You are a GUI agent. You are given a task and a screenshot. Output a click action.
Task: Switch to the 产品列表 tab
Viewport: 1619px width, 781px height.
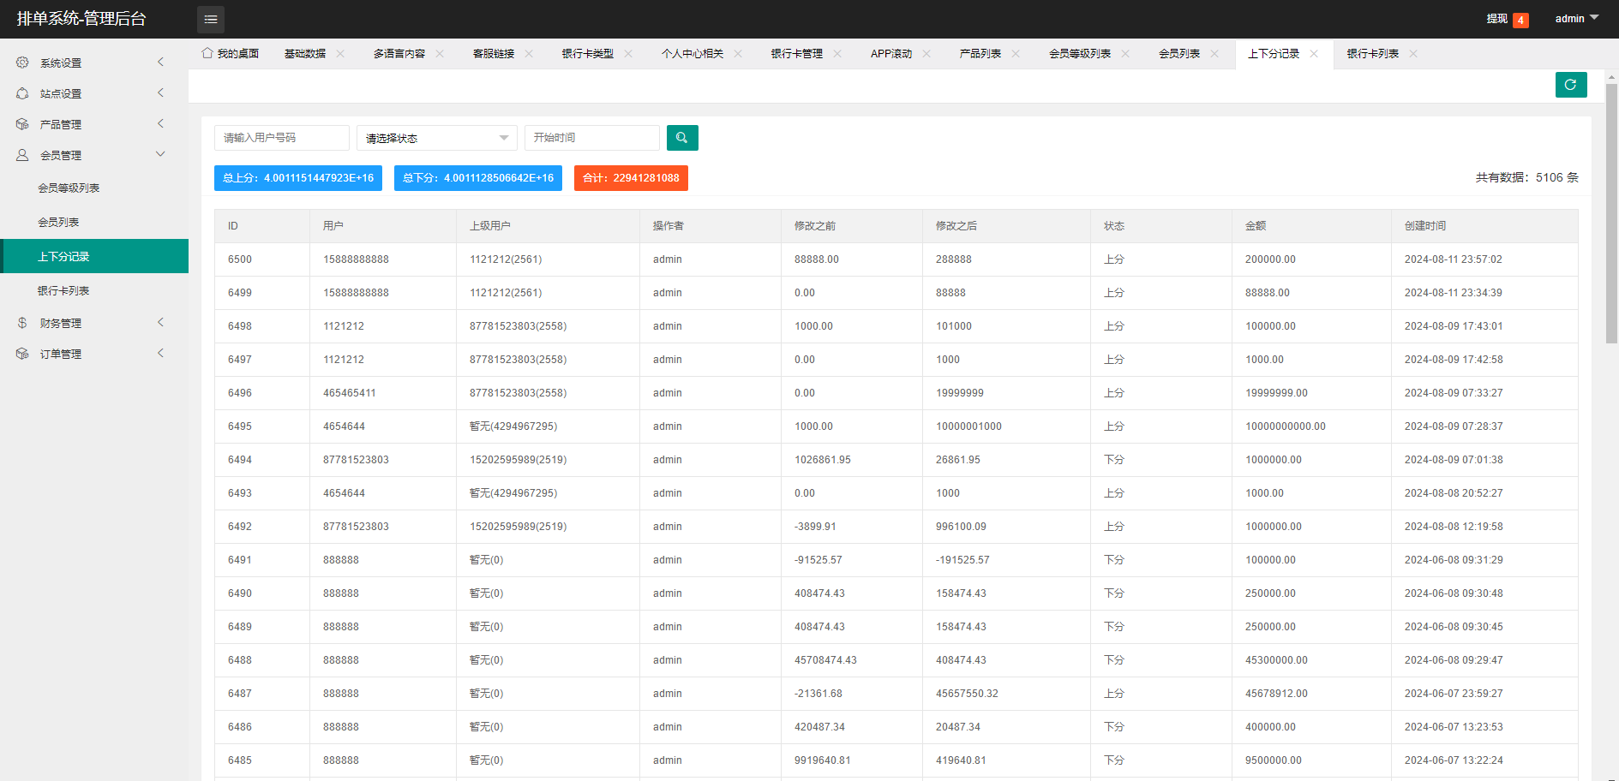point(980,54)
